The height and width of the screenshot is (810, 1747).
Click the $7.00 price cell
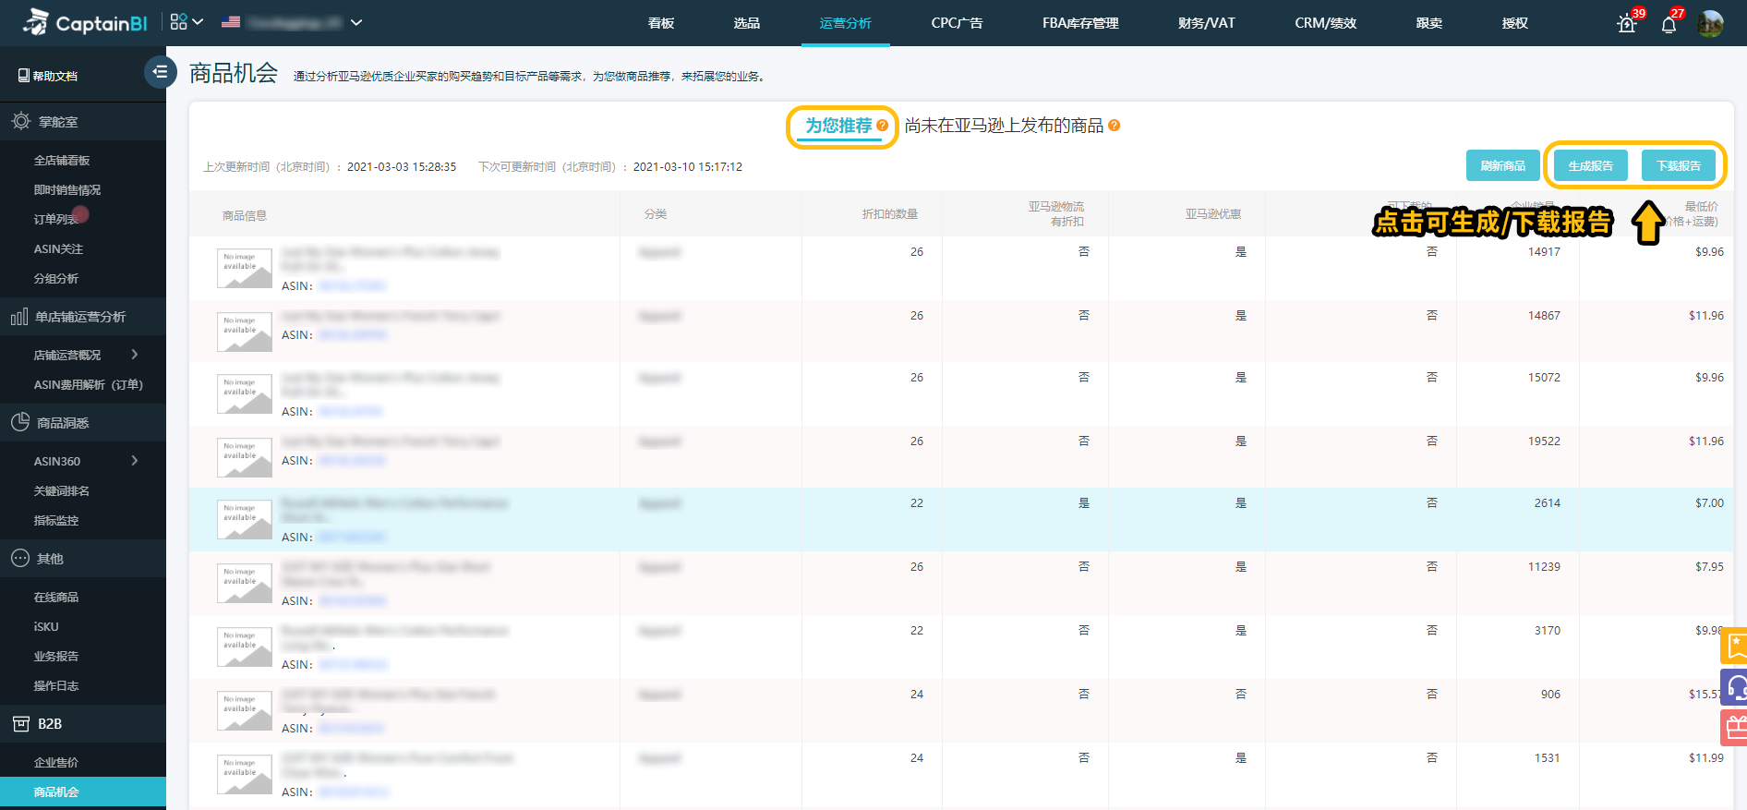(x=1709, y=503)
